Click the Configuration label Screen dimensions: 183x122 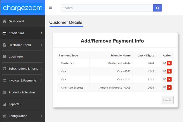point(18,116)
